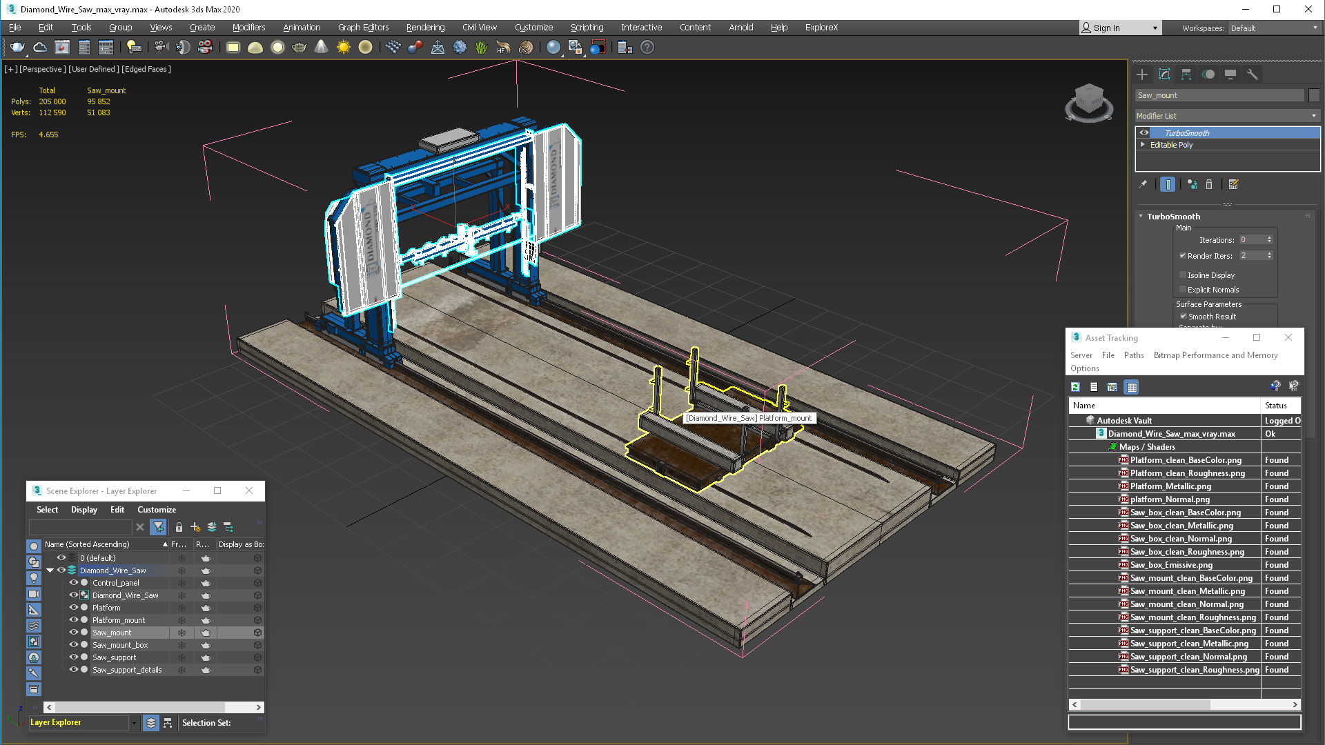The width and height of the screenshot is (1325, 745).
Task: Click Display Lights filter icon in Scene Explorer
Action: tap(33, 578)
